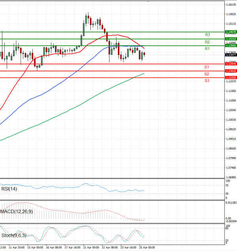The height and width of the screenshot is (251, 237).
Task: Click the 15 Apr 00:00 time label
Action: point(35,247)
